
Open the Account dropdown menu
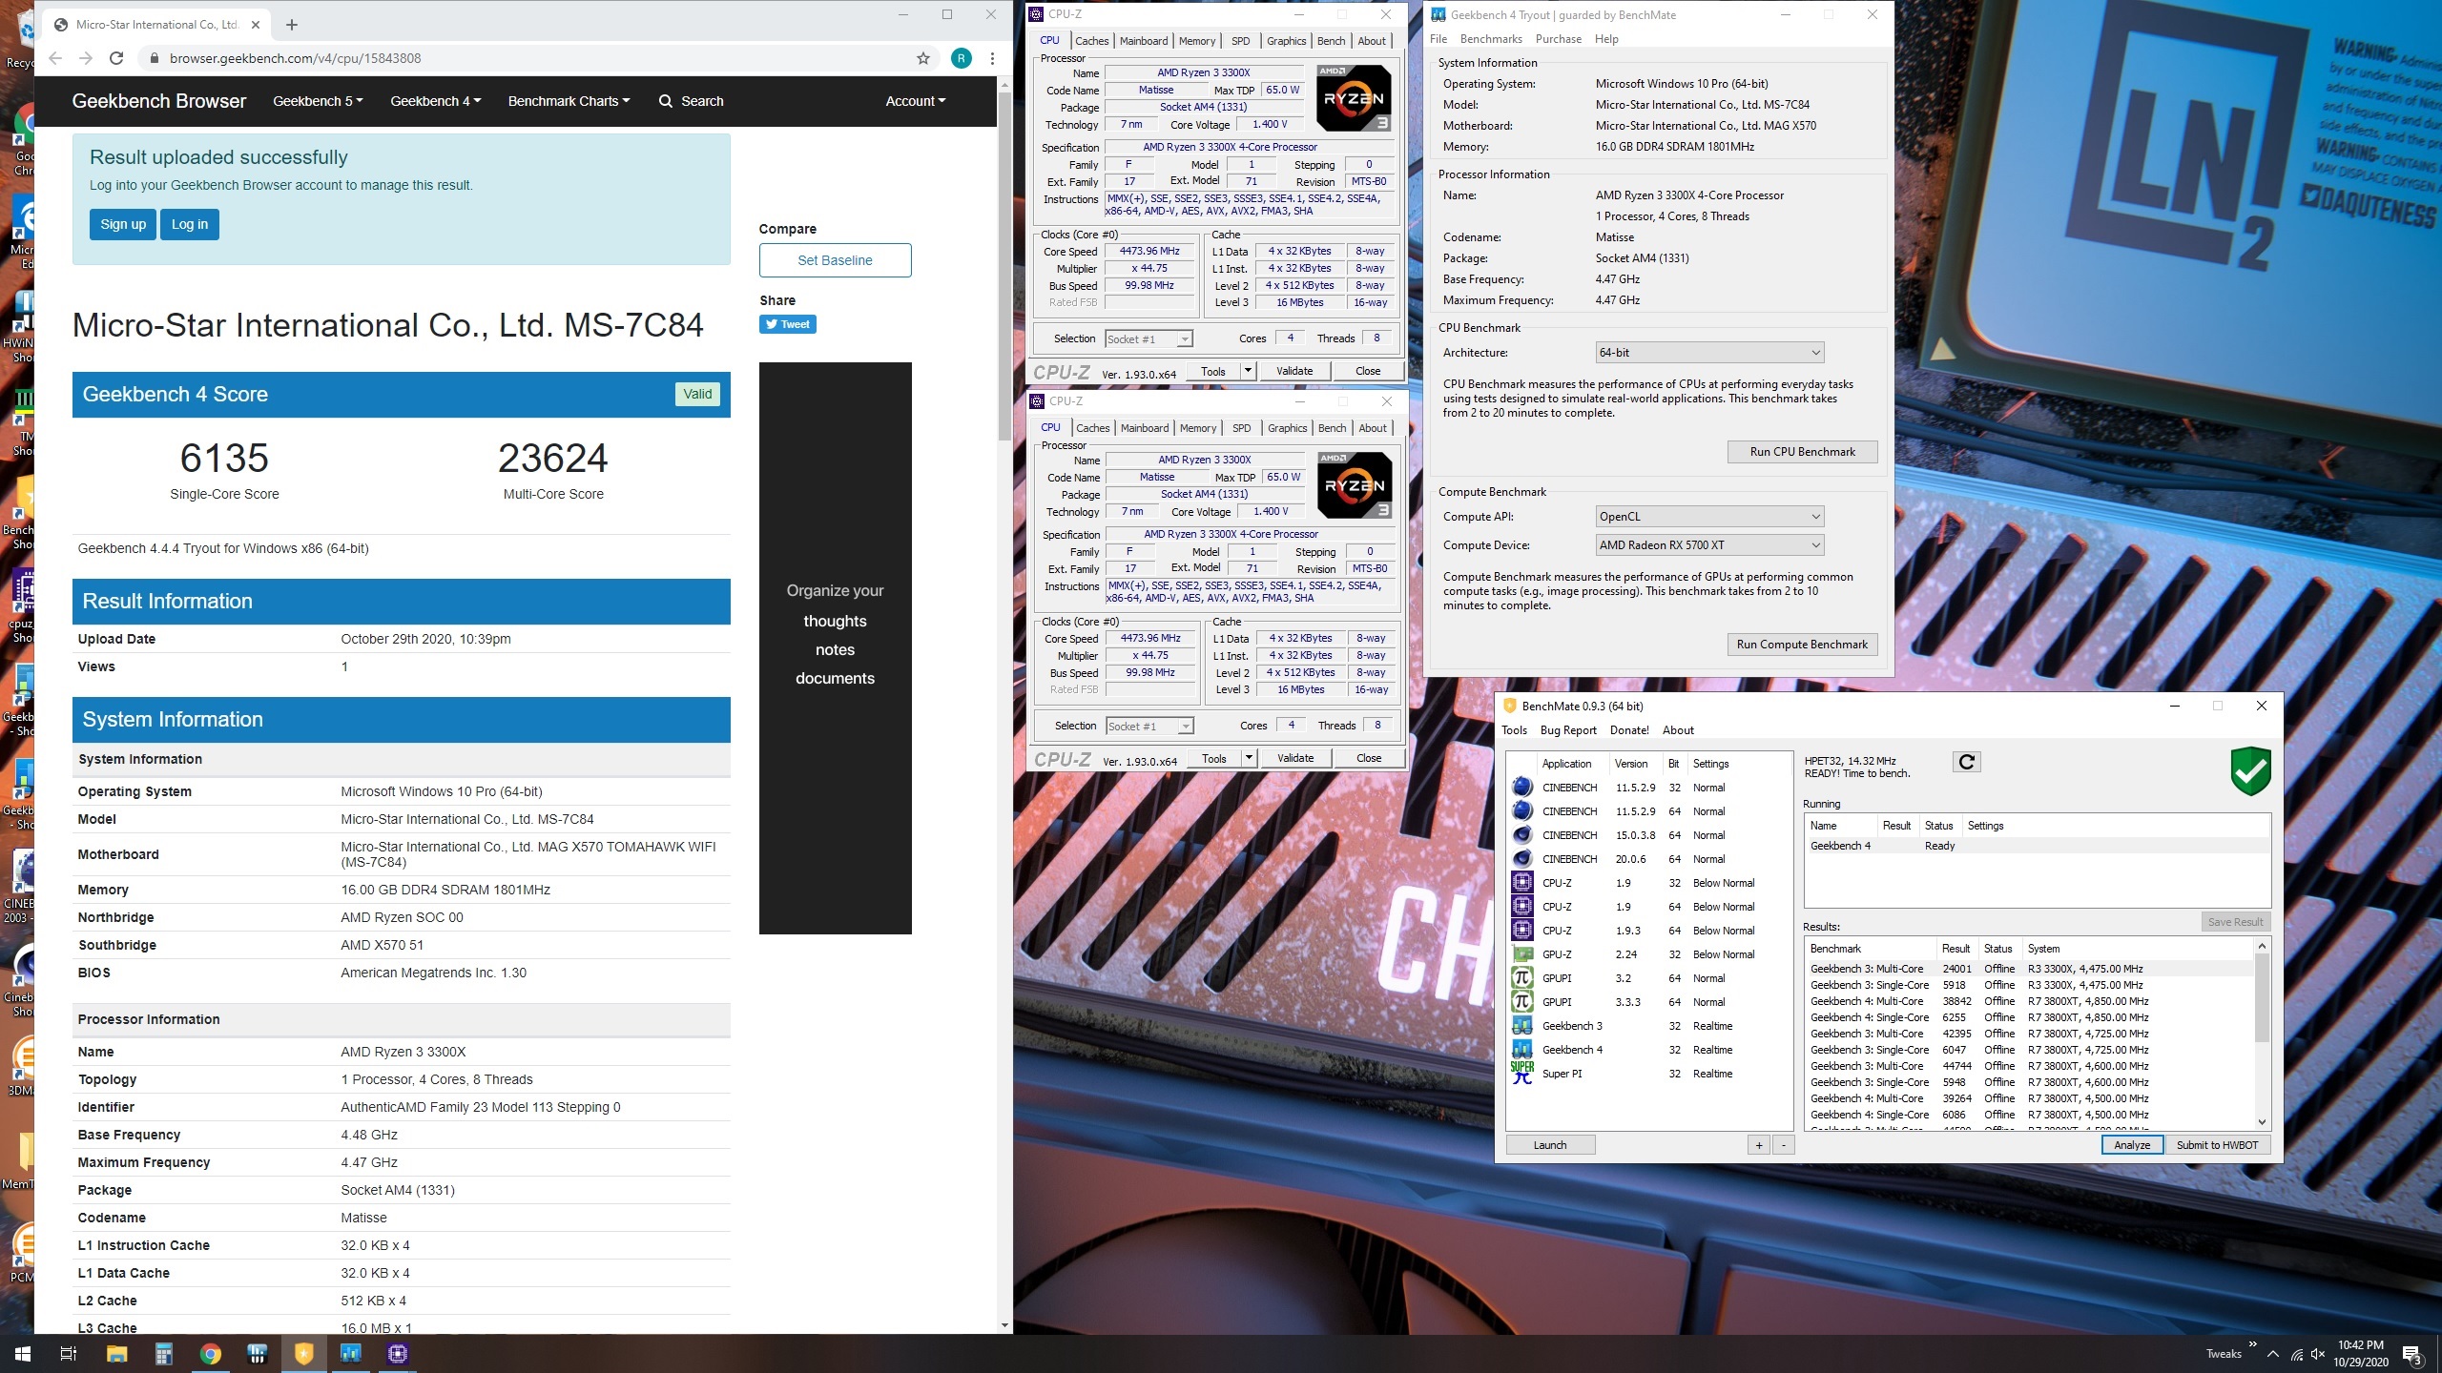tap(915, 101)
